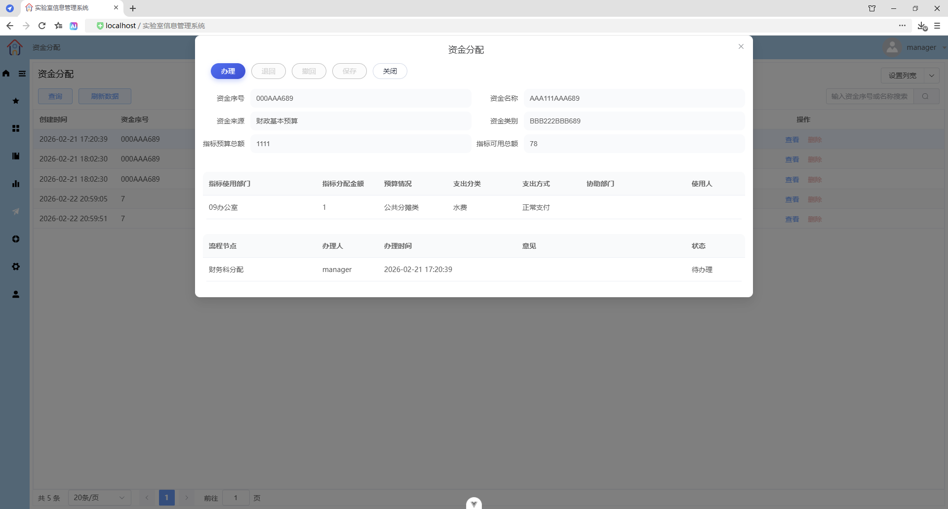Click the 退回 button in the dialog
948x509 pixels.
[269, 71]
